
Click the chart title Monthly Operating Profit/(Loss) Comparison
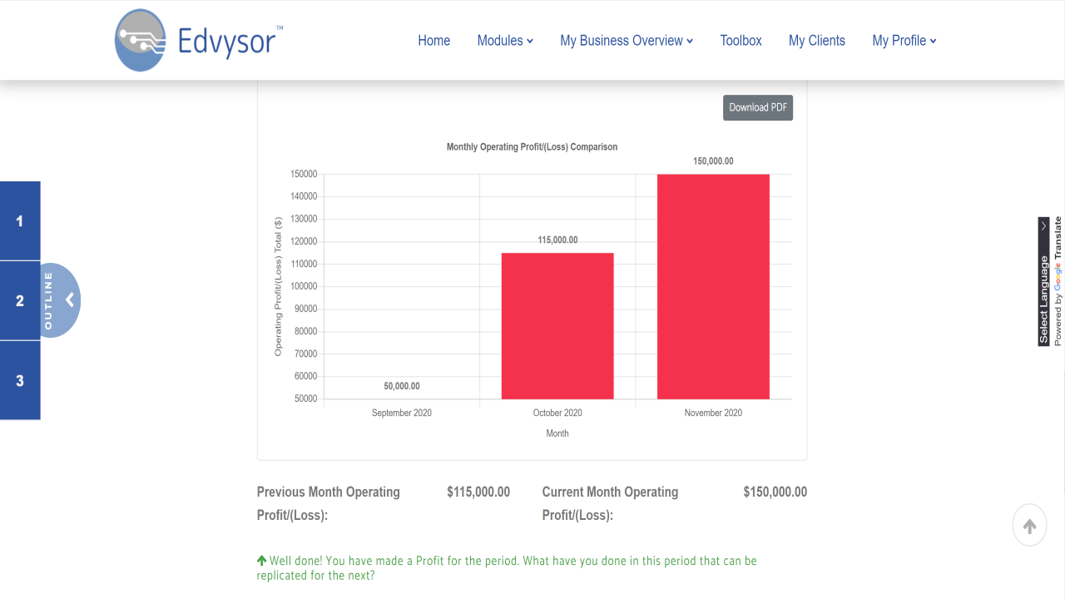(532, 147)
